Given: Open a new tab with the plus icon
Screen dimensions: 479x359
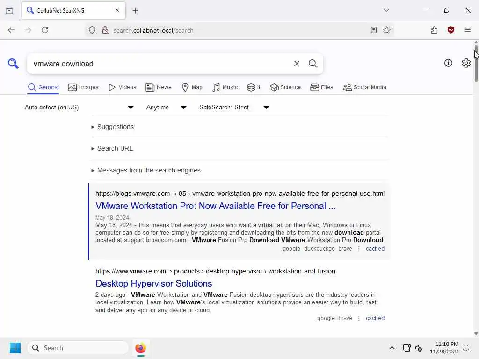Looking at the screenshot, I should (136, 11).
